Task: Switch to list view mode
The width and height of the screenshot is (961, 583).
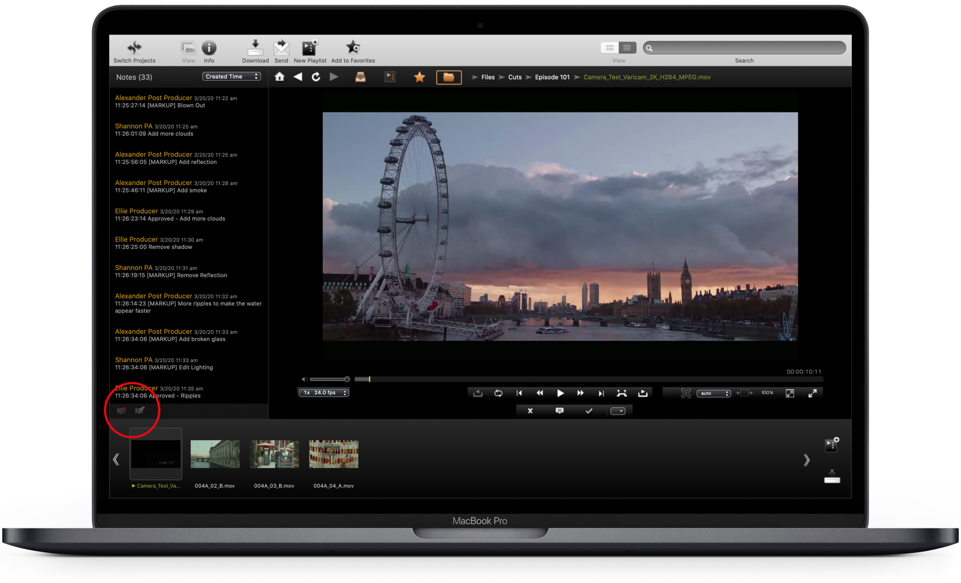Action: pos(627,47)
